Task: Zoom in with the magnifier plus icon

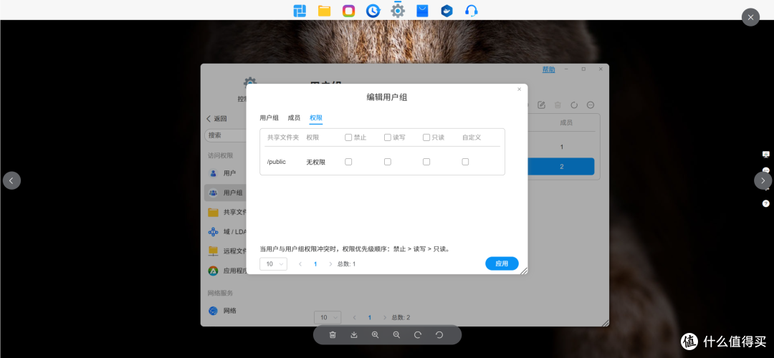Action: (375, 335)
